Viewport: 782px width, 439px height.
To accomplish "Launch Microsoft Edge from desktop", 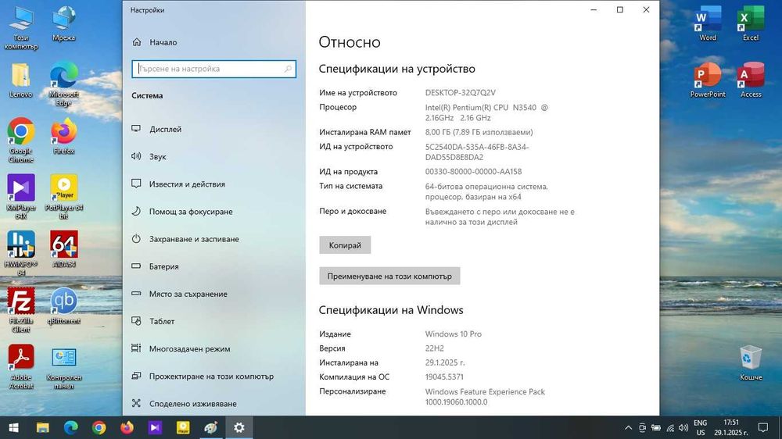I will point(64,84).
